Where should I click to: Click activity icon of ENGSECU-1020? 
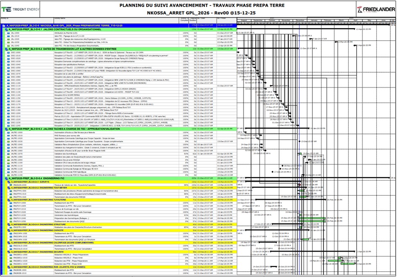click(x=11, y=261)
